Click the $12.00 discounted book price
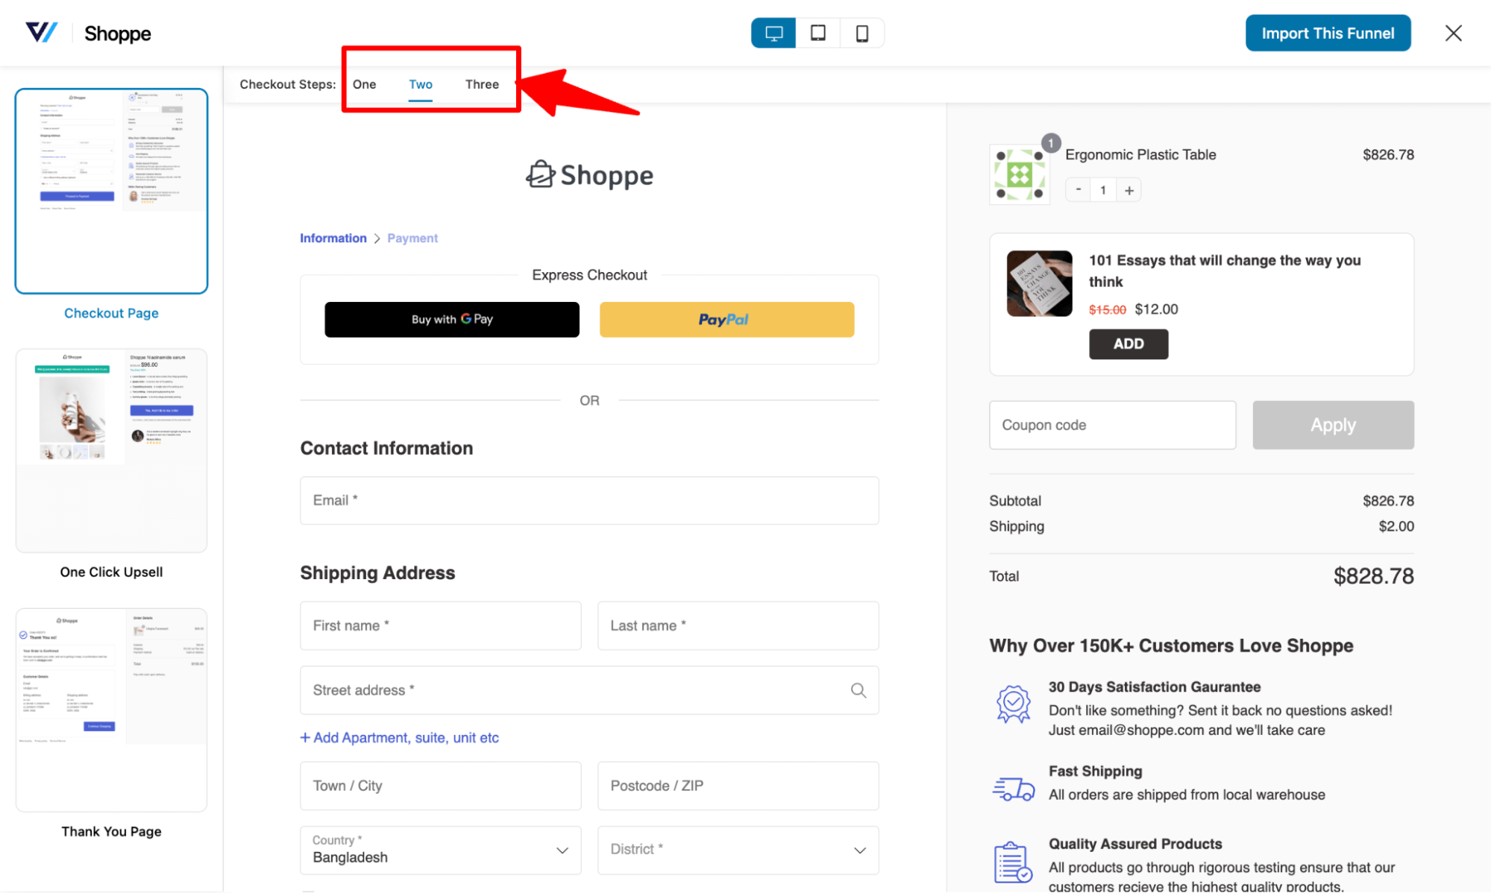Image resolution: width=1491 pixels, height=893 pixels. click(x=1156, y=309)
